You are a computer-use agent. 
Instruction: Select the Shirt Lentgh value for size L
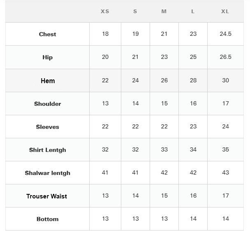click(x=193, y=149)
